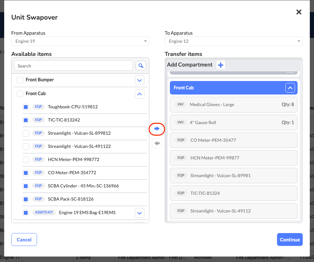Select 4" Gauze Roll transfer item
This screenshot has width=314, height=262.
point(234,122)
